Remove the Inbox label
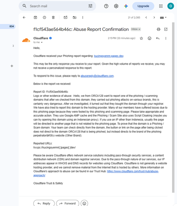 [139, 29]
